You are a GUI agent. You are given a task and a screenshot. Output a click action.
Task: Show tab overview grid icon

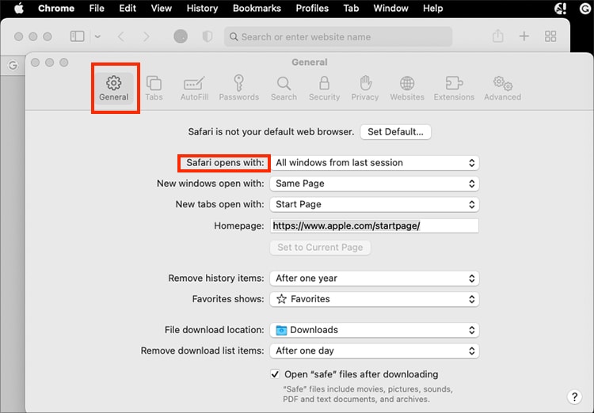pyautogui.click(x=550, y=36)
